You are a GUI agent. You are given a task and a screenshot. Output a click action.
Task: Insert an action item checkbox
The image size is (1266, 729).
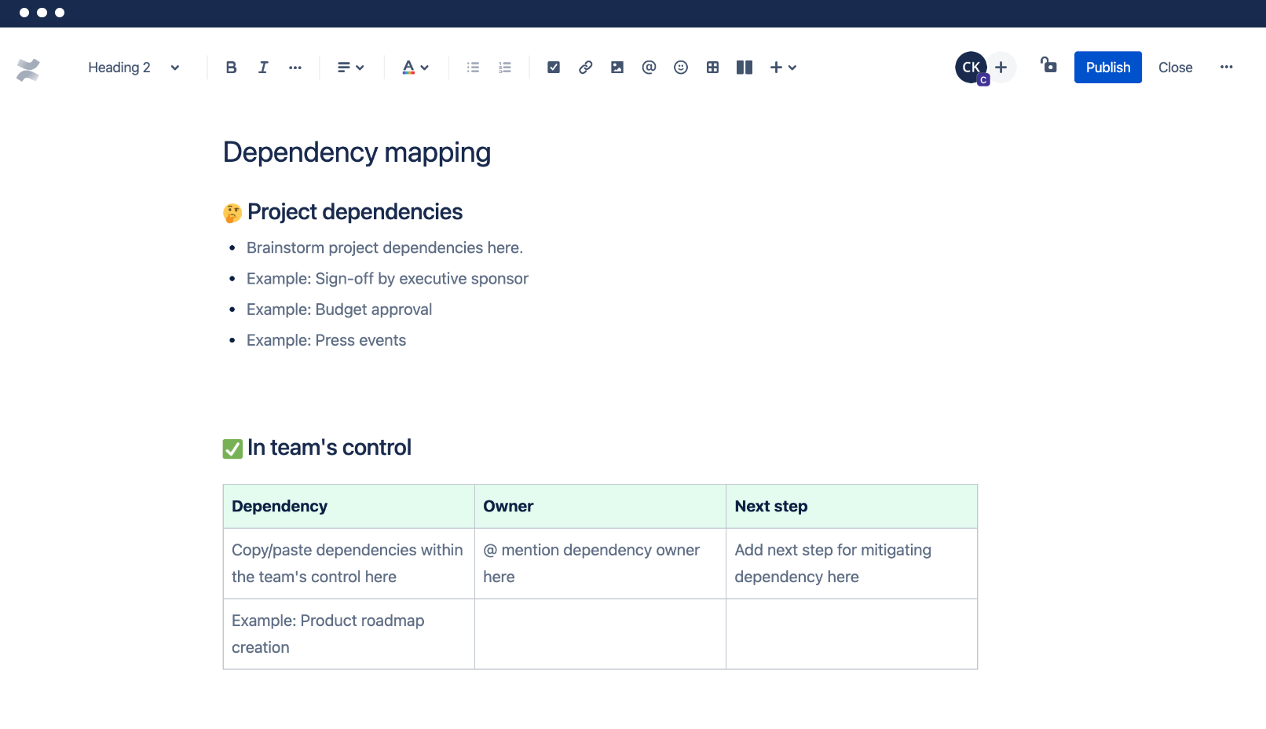tap(554, 68)
